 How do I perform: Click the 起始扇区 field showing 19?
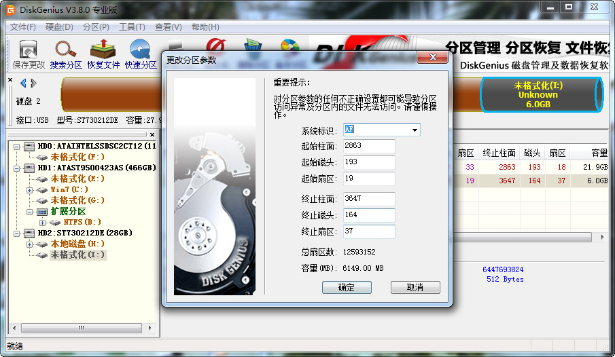pos(369,178)
